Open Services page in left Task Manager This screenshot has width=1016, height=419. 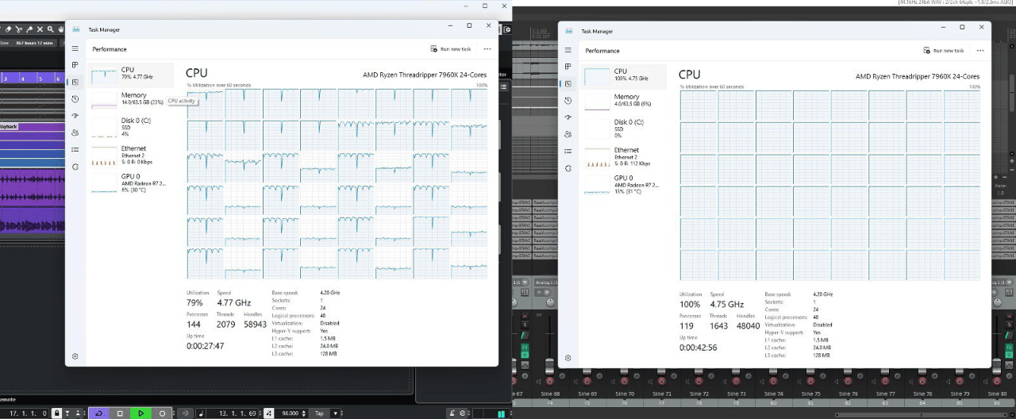coord(75,167)
